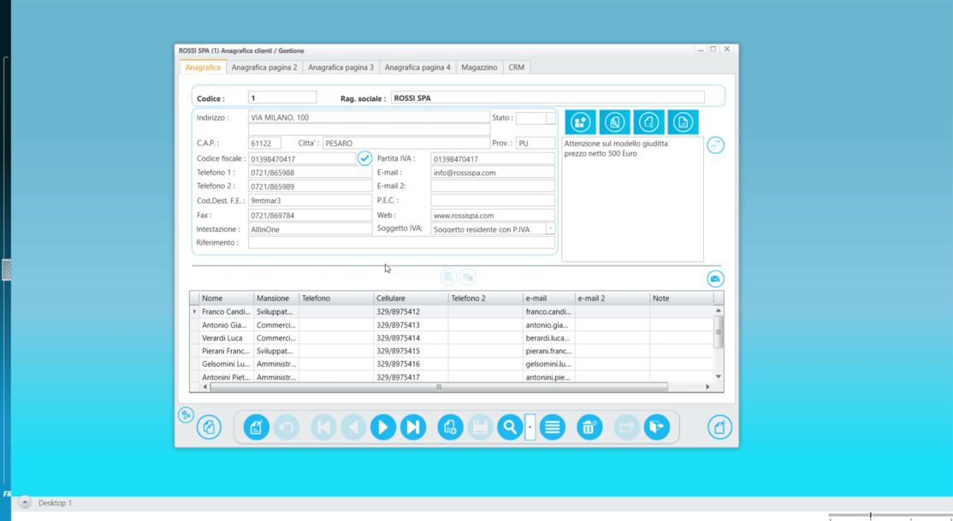
Task: Go to the next record
Action: pos(383,428)
